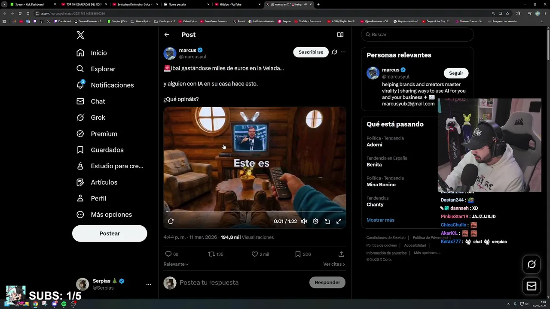
Task: Open floating messages envelope button
Action: pos(532,286)
